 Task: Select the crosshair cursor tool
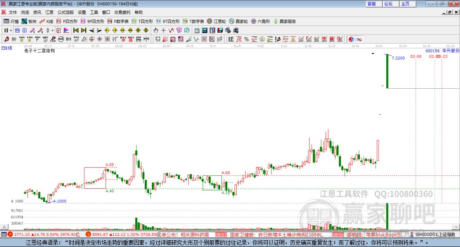point(164,30)
